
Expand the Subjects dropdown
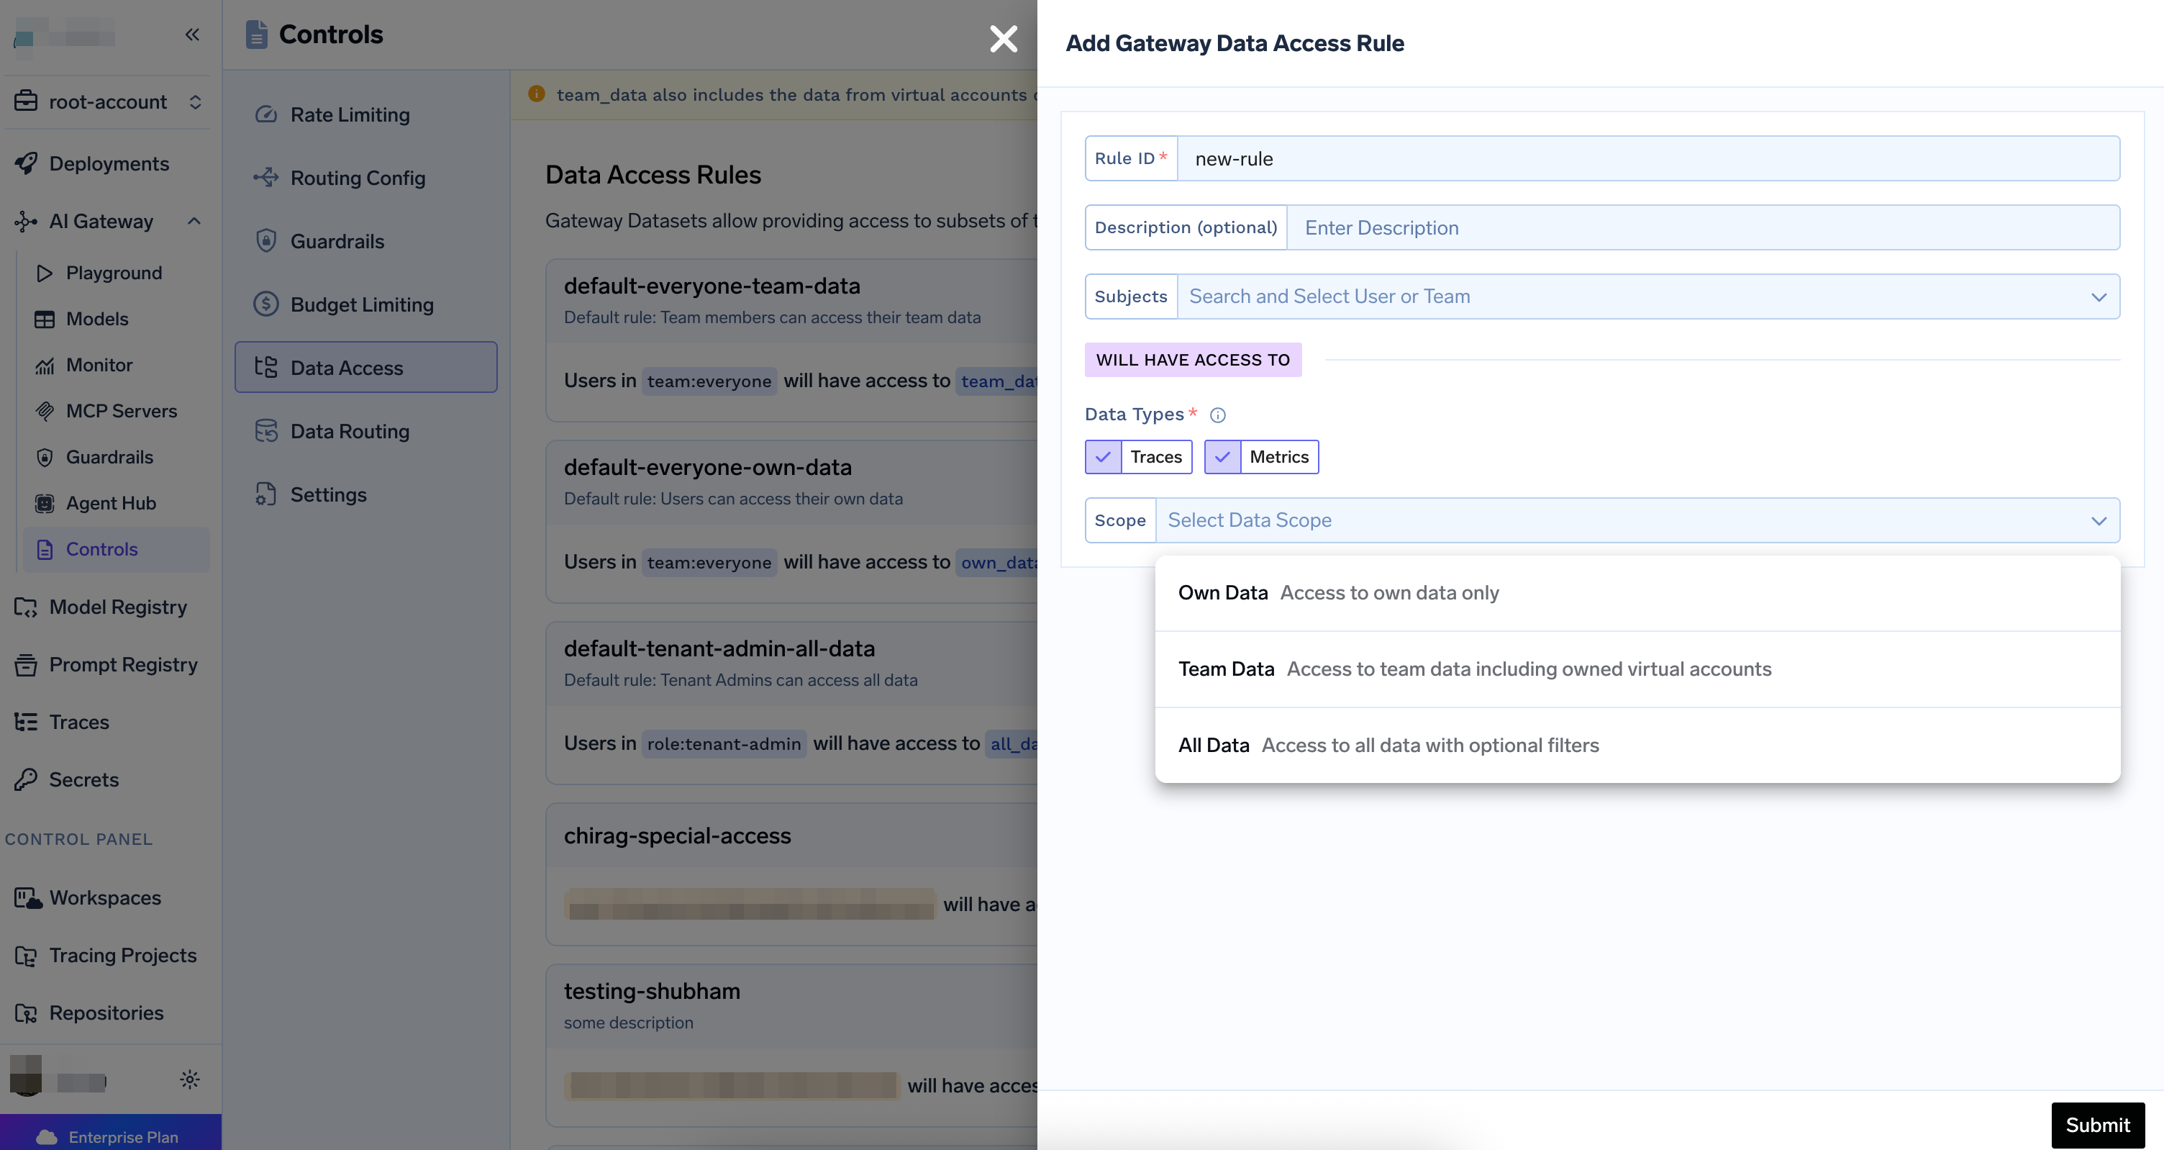pos(2099,296)
